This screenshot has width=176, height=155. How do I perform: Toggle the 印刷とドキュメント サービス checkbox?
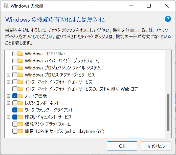[x=15, y=117]
